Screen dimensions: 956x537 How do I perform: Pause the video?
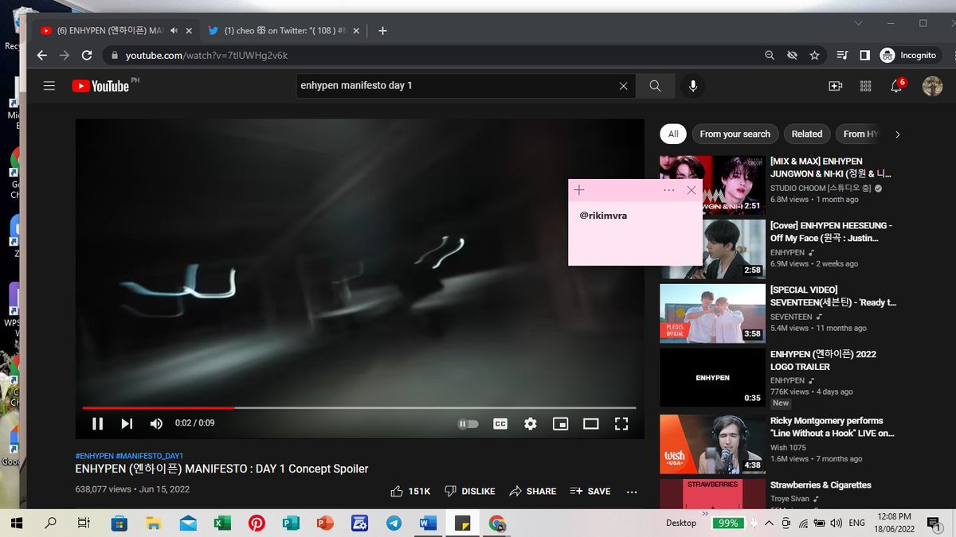point(97,424)
